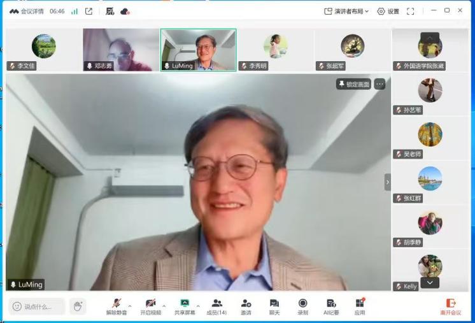Click the Invite (邀请) icon
This screenshot has height=323, width=475.
(x=246, y=306)
